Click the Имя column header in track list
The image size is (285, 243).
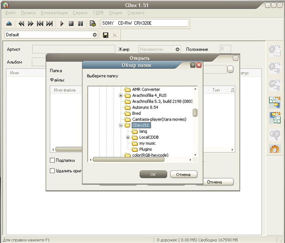tap(14, 73)
